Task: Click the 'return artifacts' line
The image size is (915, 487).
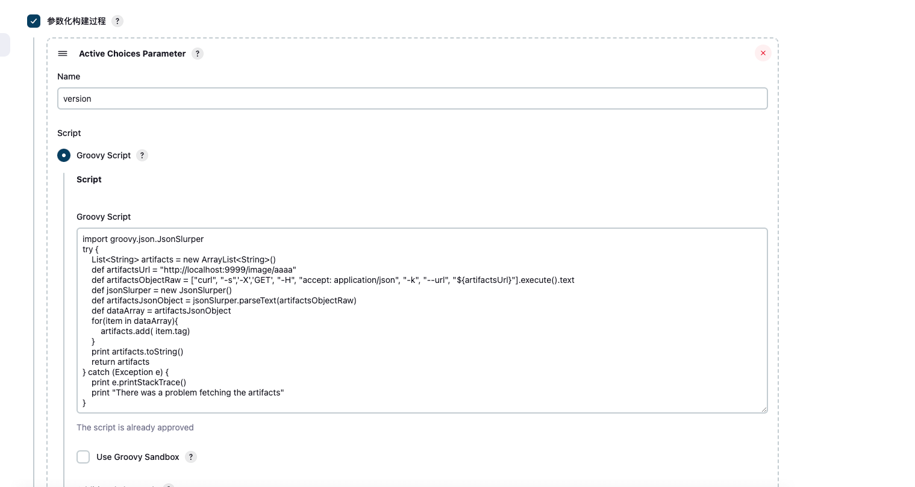Action: click(120, 362)
